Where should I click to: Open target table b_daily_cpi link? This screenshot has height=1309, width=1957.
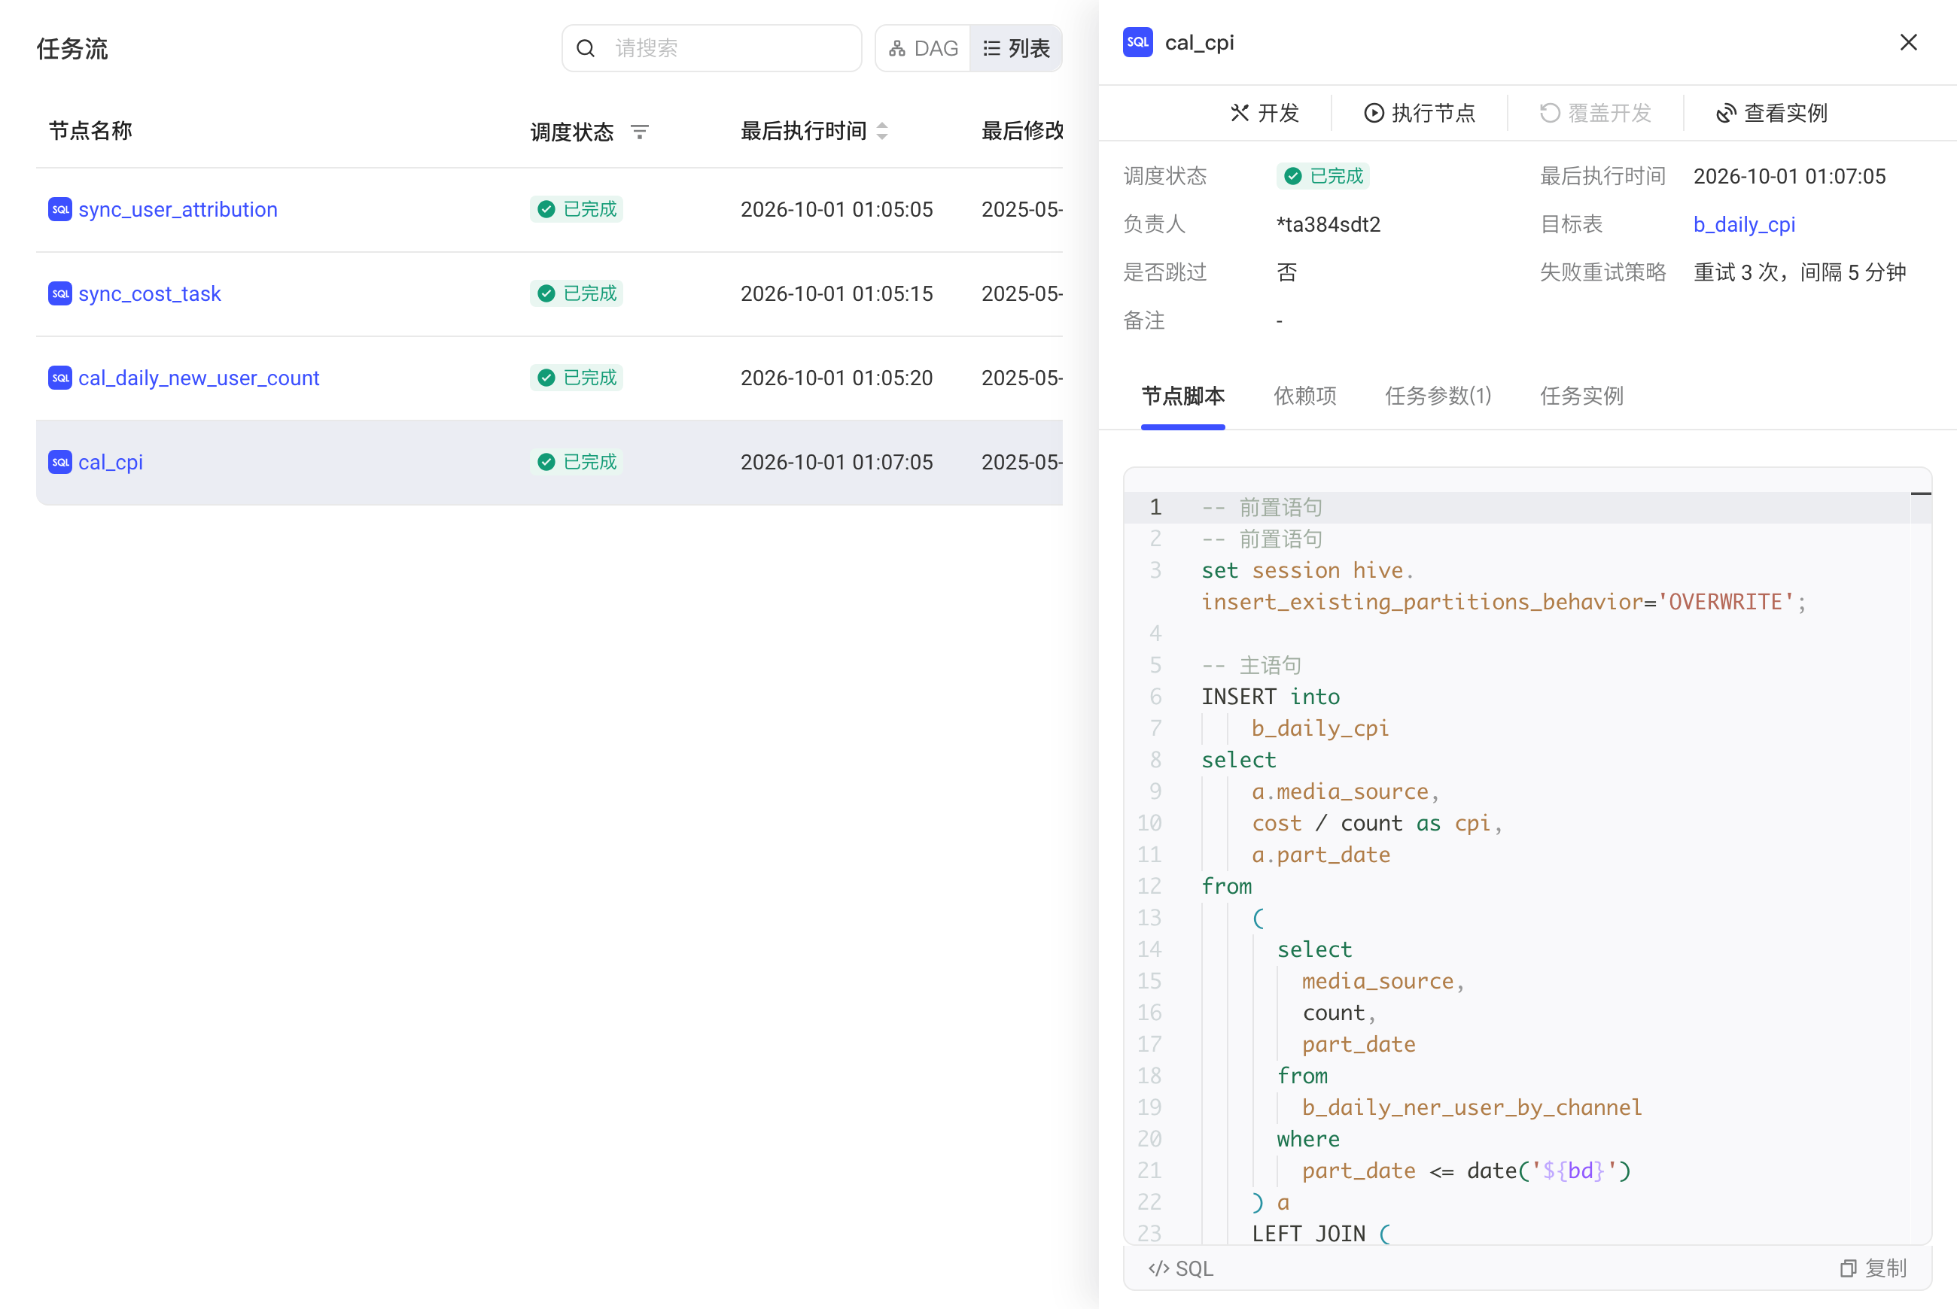(x=1744, y=225)
